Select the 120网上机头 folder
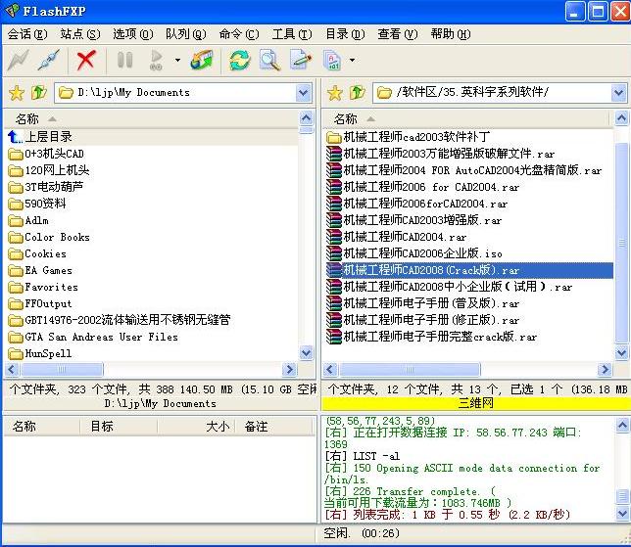 point(49,170)
